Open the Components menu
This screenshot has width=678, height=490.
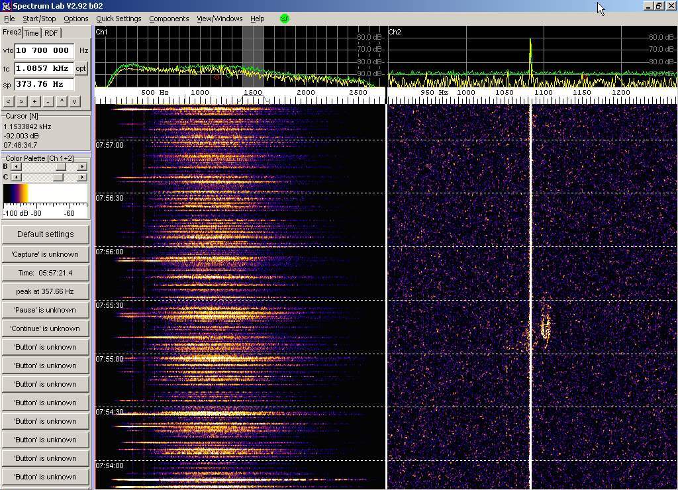pyautogui.click(x=169, y=19)
